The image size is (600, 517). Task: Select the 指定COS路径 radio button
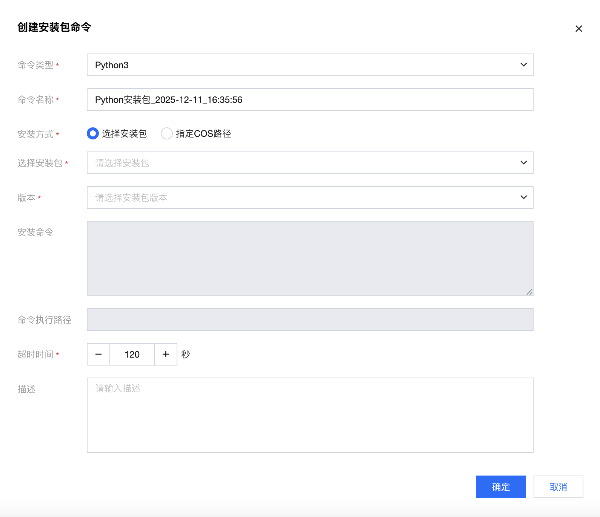167,133
